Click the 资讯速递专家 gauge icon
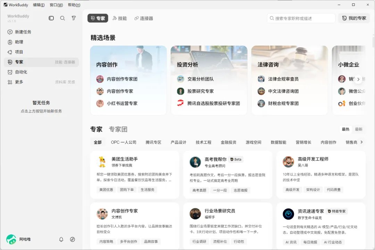This screenshot has width=375, height=250. (288, 214)
